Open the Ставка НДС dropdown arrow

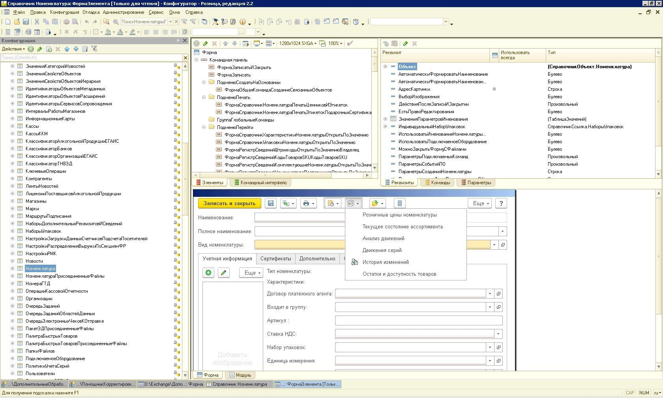tap(498, 334)
